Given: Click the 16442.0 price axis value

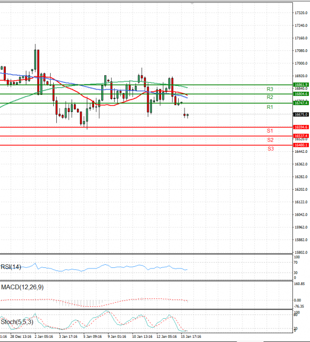Looking at the screenshot, I should [x=301, y=152].
